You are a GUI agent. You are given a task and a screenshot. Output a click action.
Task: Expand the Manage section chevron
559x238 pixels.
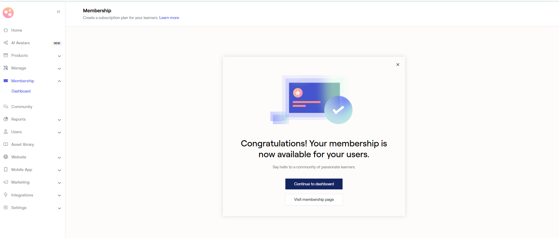[x=60, y=69]
